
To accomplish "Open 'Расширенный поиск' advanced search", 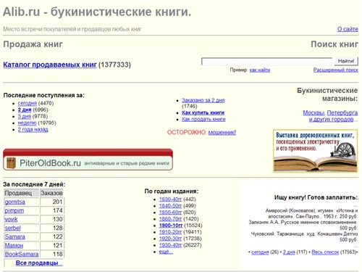I will pos(336,70).
